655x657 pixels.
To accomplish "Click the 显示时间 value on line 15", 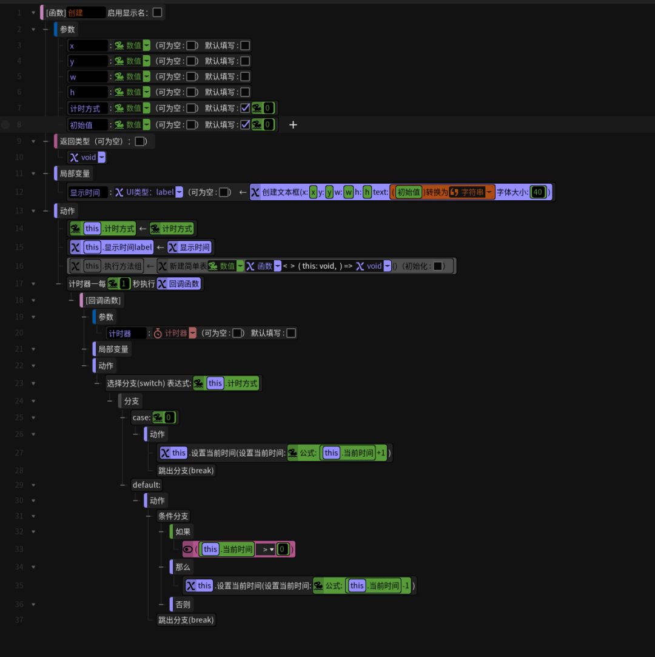I will [190, 248].
